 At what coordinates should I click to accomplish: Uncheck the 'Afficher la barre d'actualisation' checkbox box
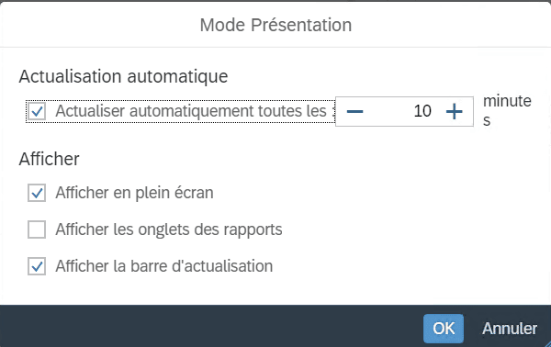pos(37,266)
